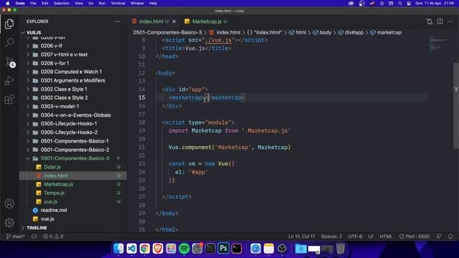The width and height of the screenshot is (459, 258).
Task: Open the File menu
Action: 33,3
